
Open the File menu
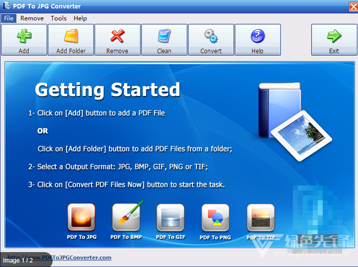(x=8, y=18)
